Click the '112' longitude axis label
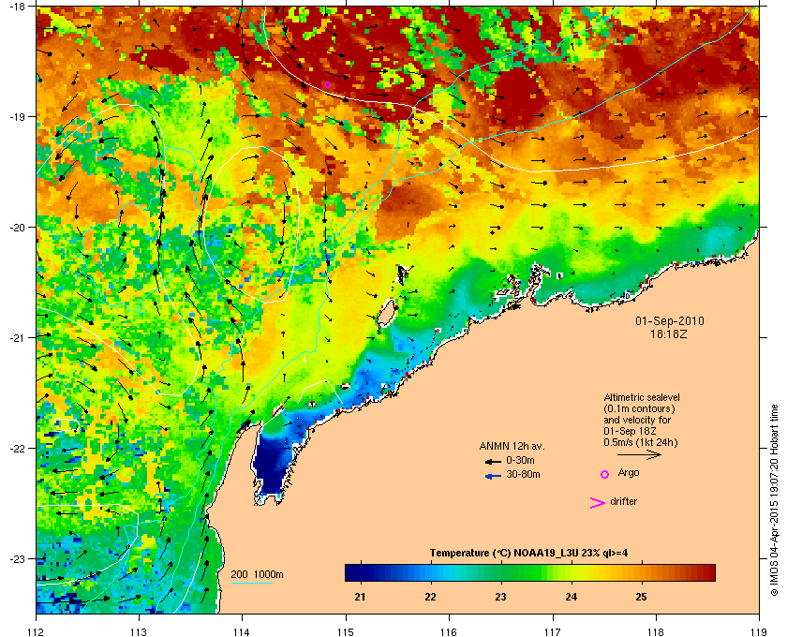Image resolution: width=787 pixels, height=637 pixels. (37, 632)
